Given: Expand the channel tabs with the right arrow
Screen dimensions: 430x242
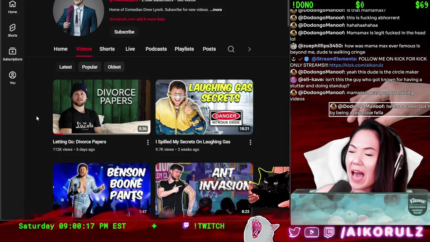Looking at the screenshot, I should [249, 49].
